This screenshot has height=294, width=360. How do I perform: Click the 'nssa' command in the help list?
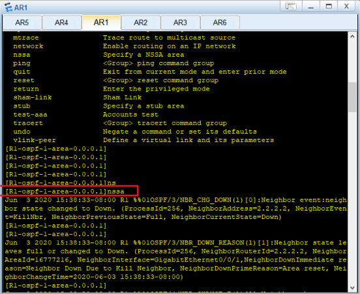[x=22, y=55]
